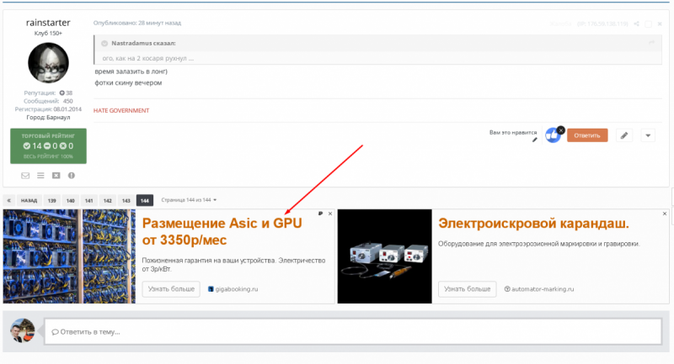Go to page 141
Image resolution: width=674 pixels, height=364 pixels.
(89, 200)
